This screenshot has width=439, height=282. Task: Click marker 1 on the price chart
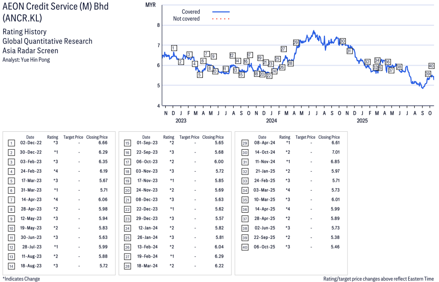point(173,48)
